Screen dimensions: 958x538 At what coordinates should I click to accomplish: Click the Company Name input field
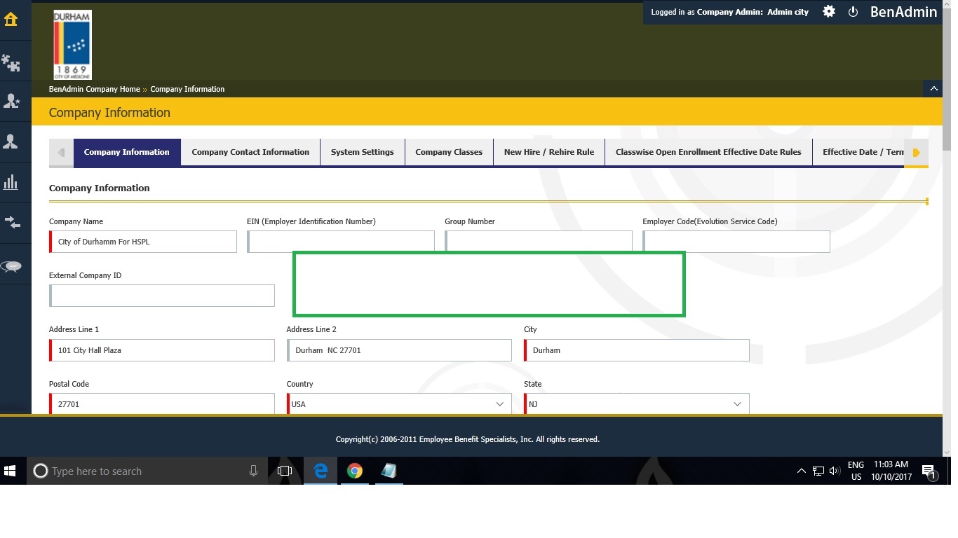point(144,242)
